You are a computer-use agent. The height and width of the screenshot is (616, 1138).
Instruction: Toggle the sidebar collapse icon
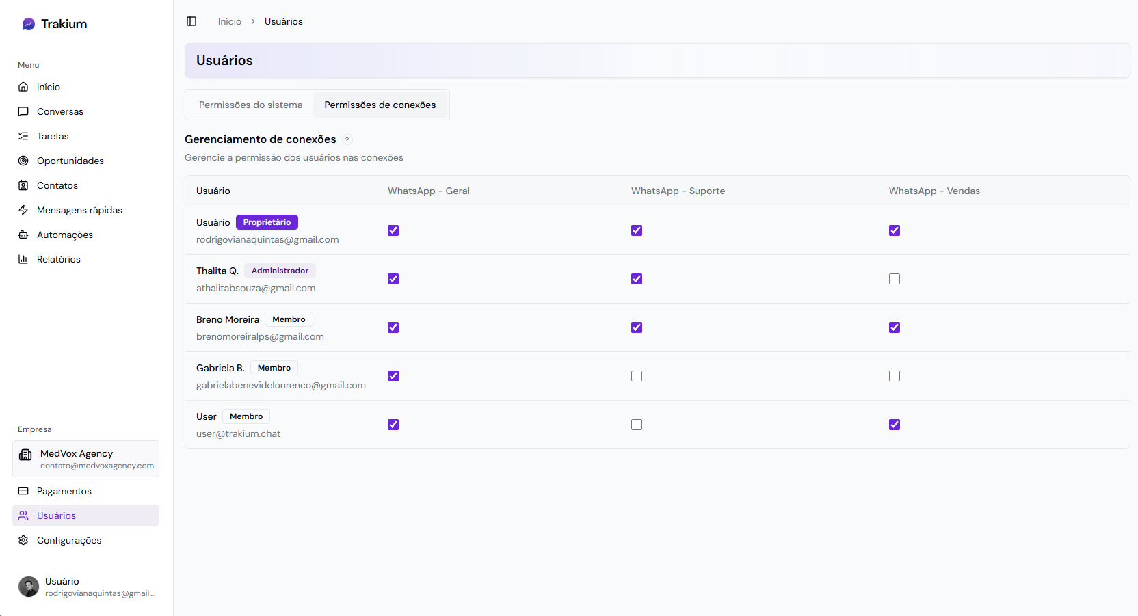tap(191, 21)
